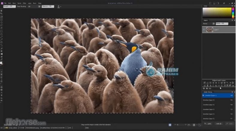Click the layer Opacity field
This screenshot has height=131, width=236.
(x=222, y=24)
